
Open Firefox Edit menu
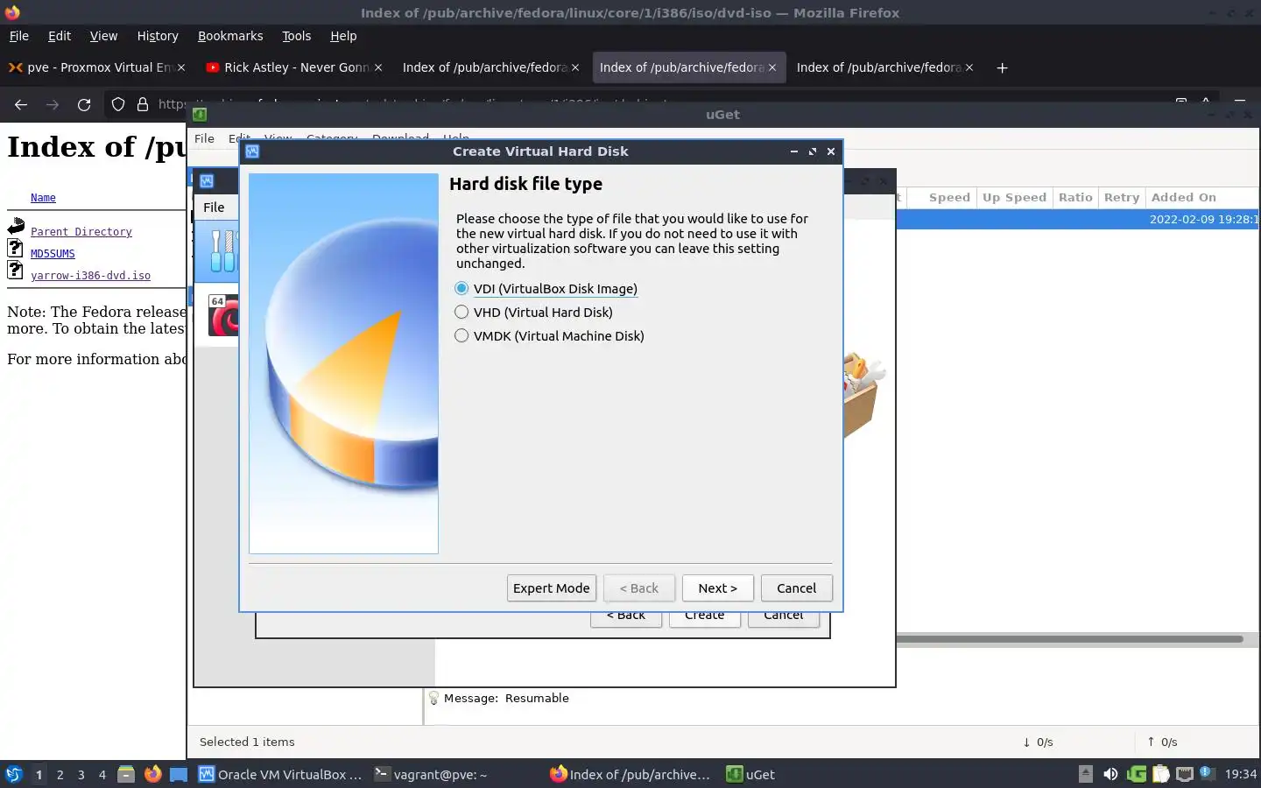coord(60,36)
